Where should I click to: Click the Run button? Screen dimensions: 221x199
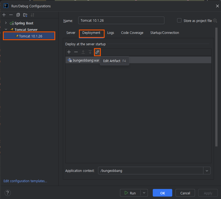pos(130,193)
